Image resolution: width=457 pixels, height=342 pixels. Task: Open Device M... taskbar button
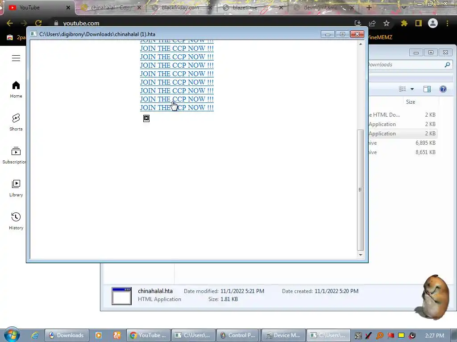click(283, 335)
